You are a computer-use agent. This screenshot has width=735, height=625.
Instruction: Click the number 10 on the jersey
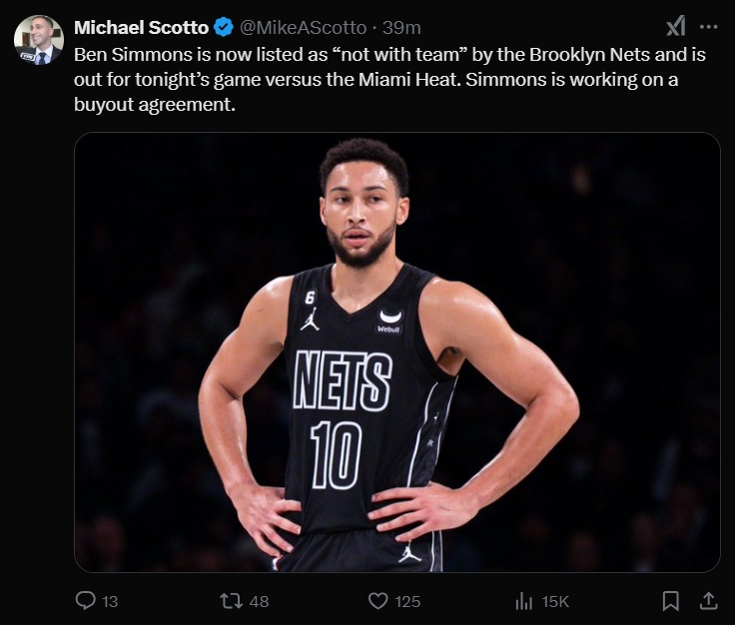pyautogui.click(x=336, y=454)
